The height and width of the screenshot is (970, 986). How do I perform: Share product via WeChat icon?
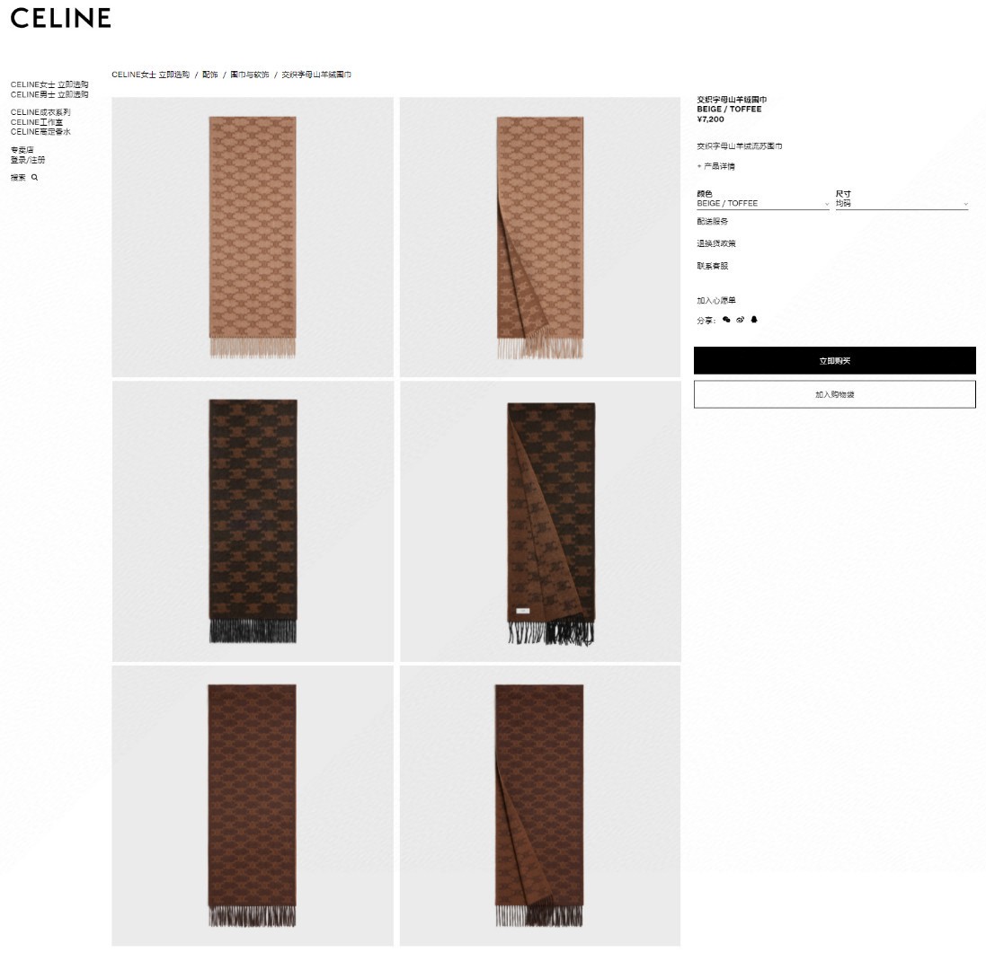point(726,320)
